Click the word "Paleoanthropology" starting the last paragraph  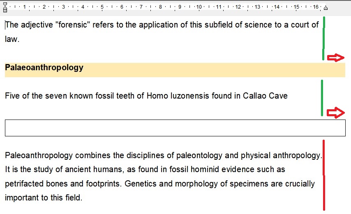(x=39, y=156)
